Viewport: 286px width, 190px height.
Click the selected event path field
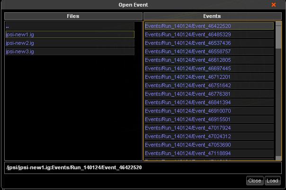pos(142,167)
